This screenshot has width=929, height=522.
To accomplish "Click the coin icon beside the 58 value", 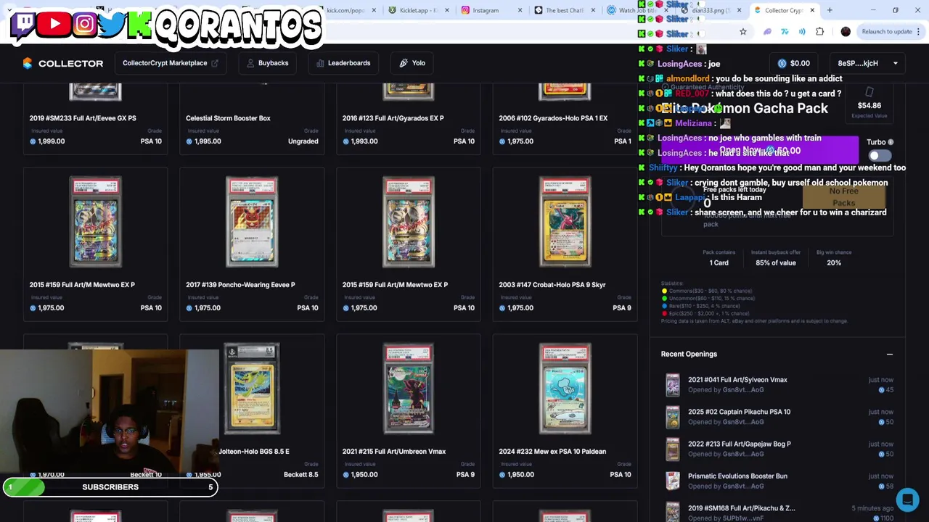I will (x=881, y=486).
